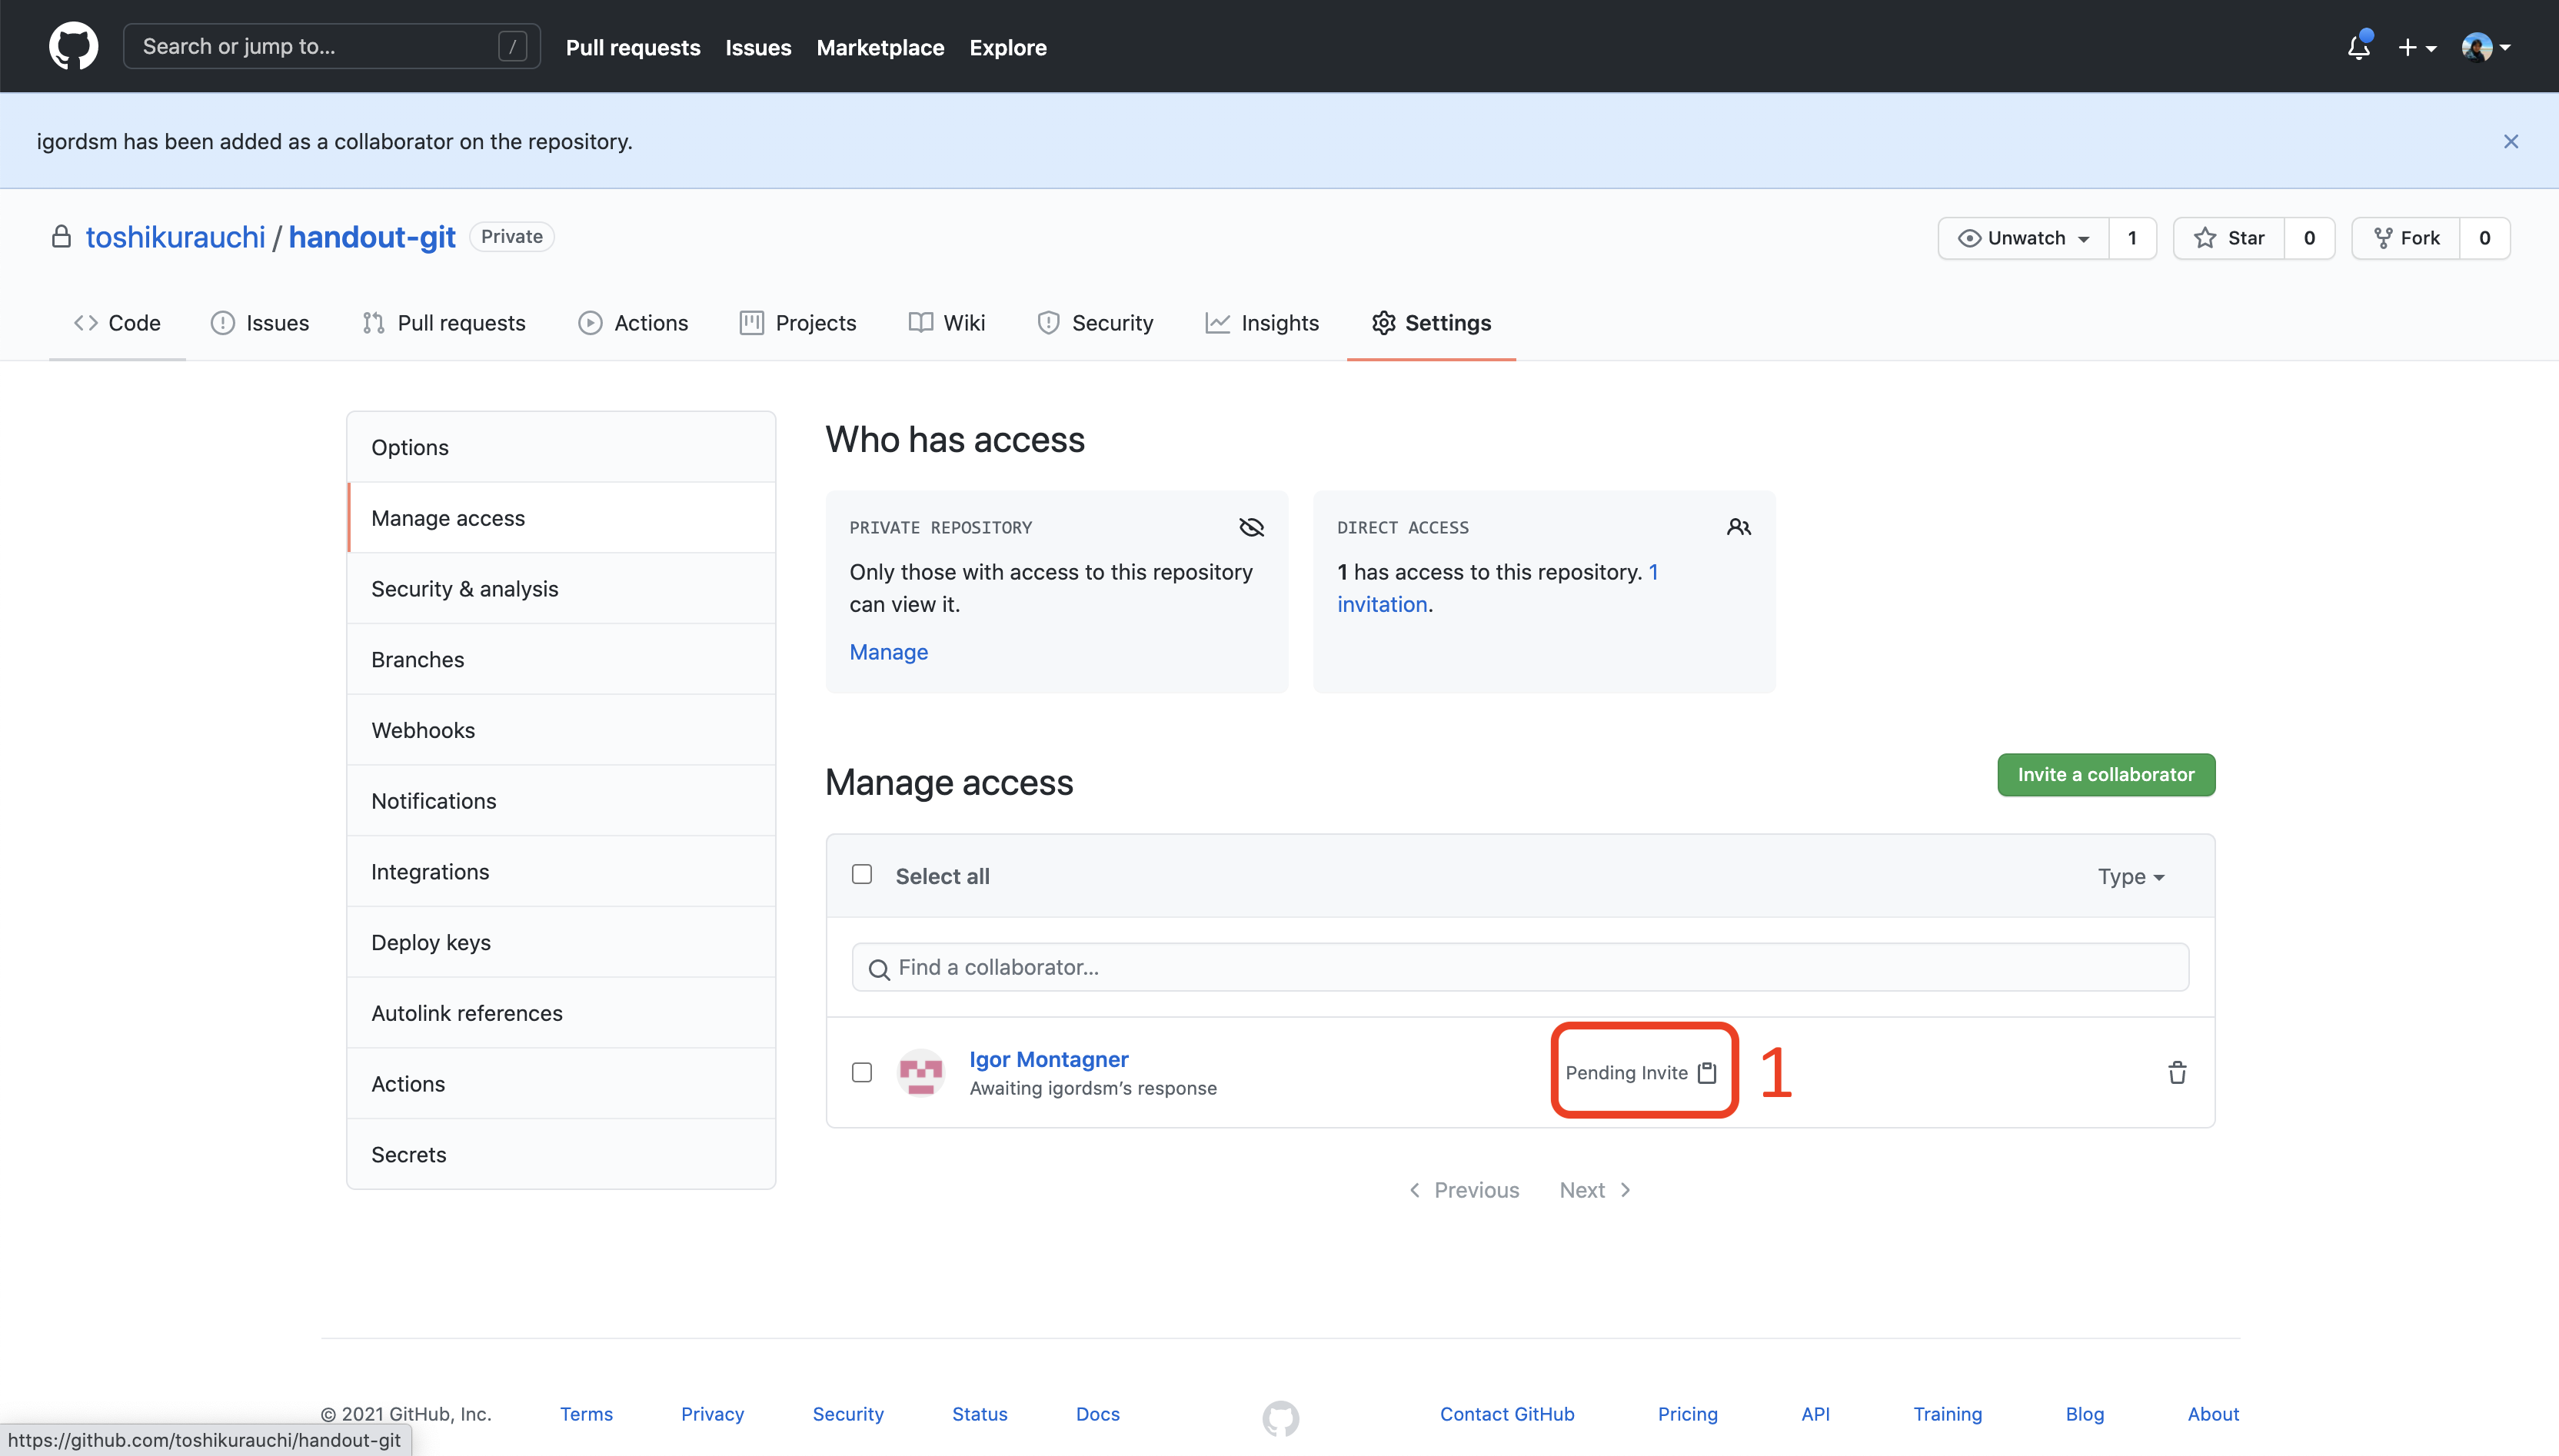Remove Igor Montagner with trash icon
This screenshot has width=2559, height=1456.
click(2177, 1072)
